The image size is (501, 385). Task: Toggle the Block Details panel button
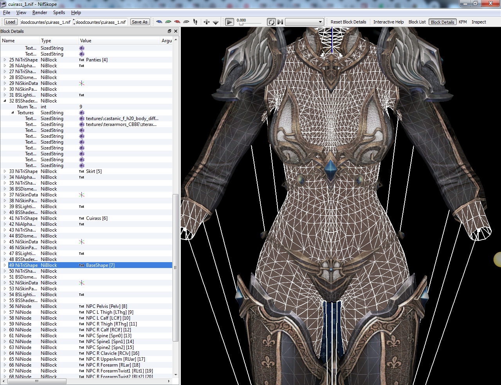coord(442,22)
